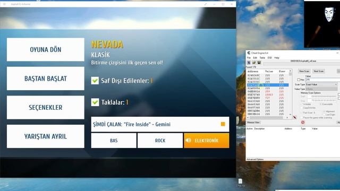Viewport: 340px width, 191px height.
Task: Click the save floppy icon in Cheat Engine
Action: click(x=259, y=63)
